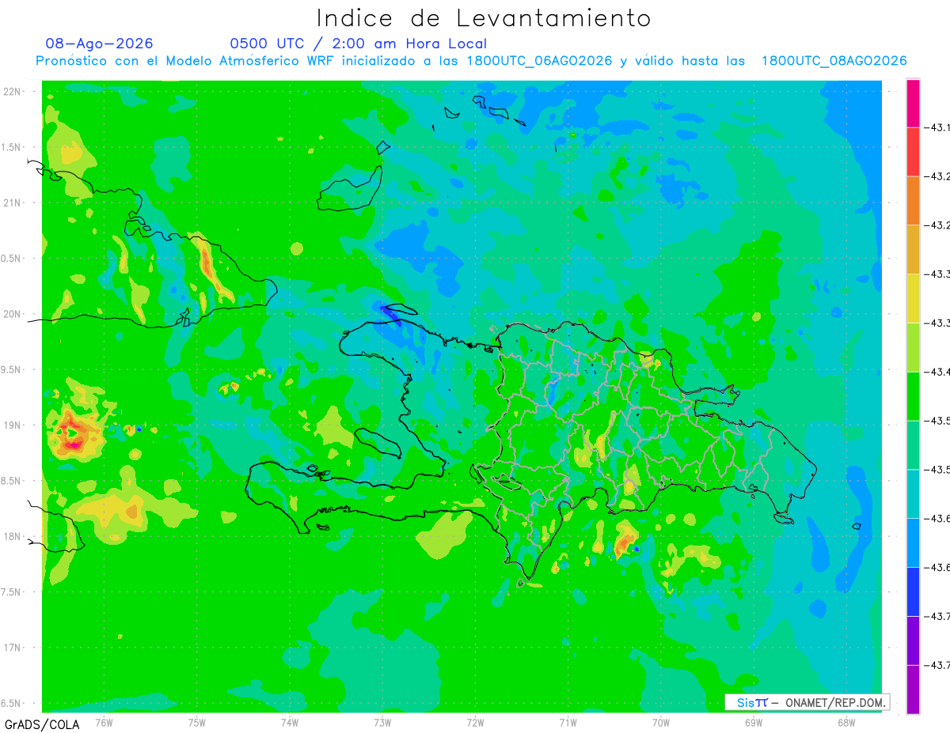Click the '-43.4' colorbar value

(938, 372)
